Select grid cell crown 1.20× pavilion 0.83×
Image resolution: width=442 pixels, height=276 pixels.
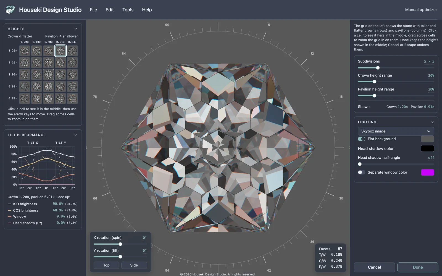[72, 51]
